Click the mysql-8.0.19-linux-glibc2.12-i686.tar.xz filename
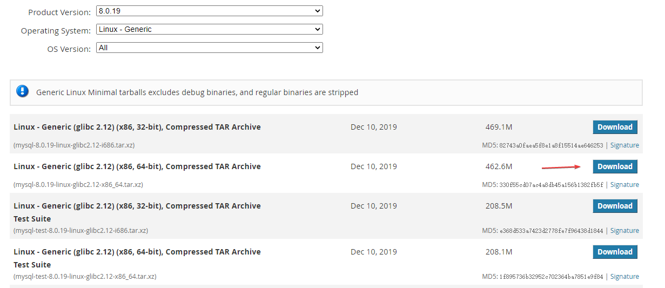The width and height of the screenshot is (665, 288). click(x=74, y=145)
